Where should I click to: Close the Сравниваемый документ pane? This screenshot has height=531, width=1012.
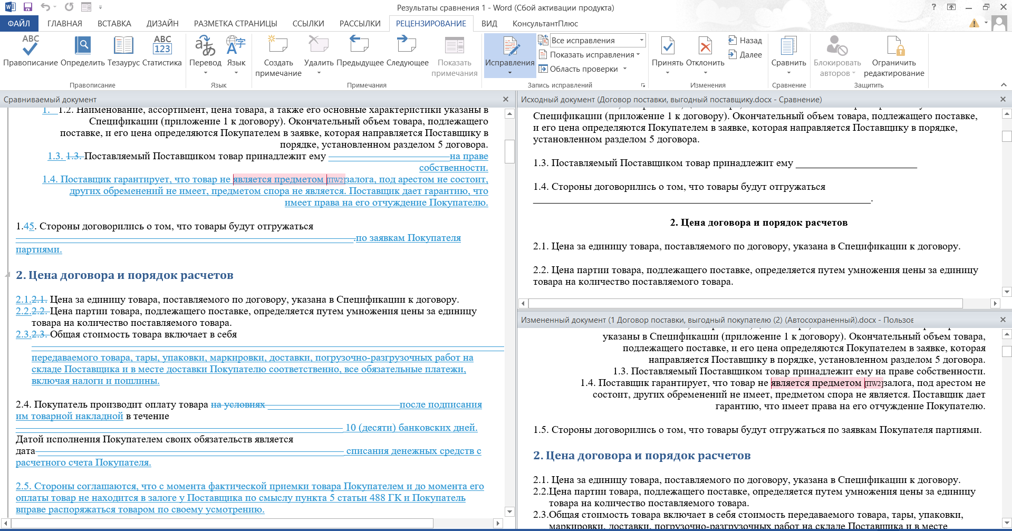point(506,99)
